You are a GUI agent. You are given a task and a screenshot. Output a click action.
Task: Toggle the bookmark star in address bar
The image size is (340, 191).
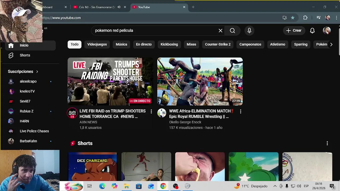click(293, 18)
